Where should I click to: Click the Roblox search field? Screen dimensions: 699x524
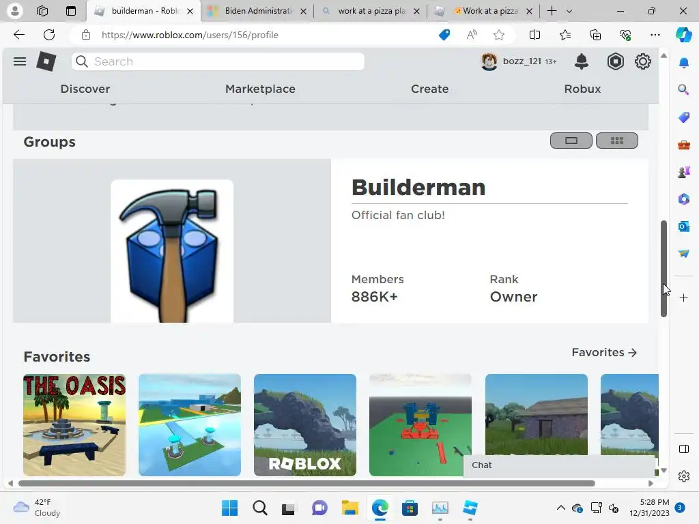(218, 61)
